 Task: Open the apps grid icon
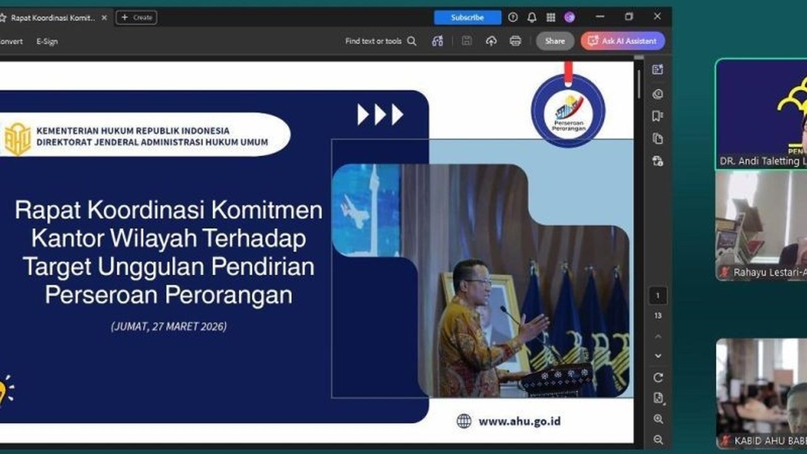pyautogui.click(x=550, y=18)
